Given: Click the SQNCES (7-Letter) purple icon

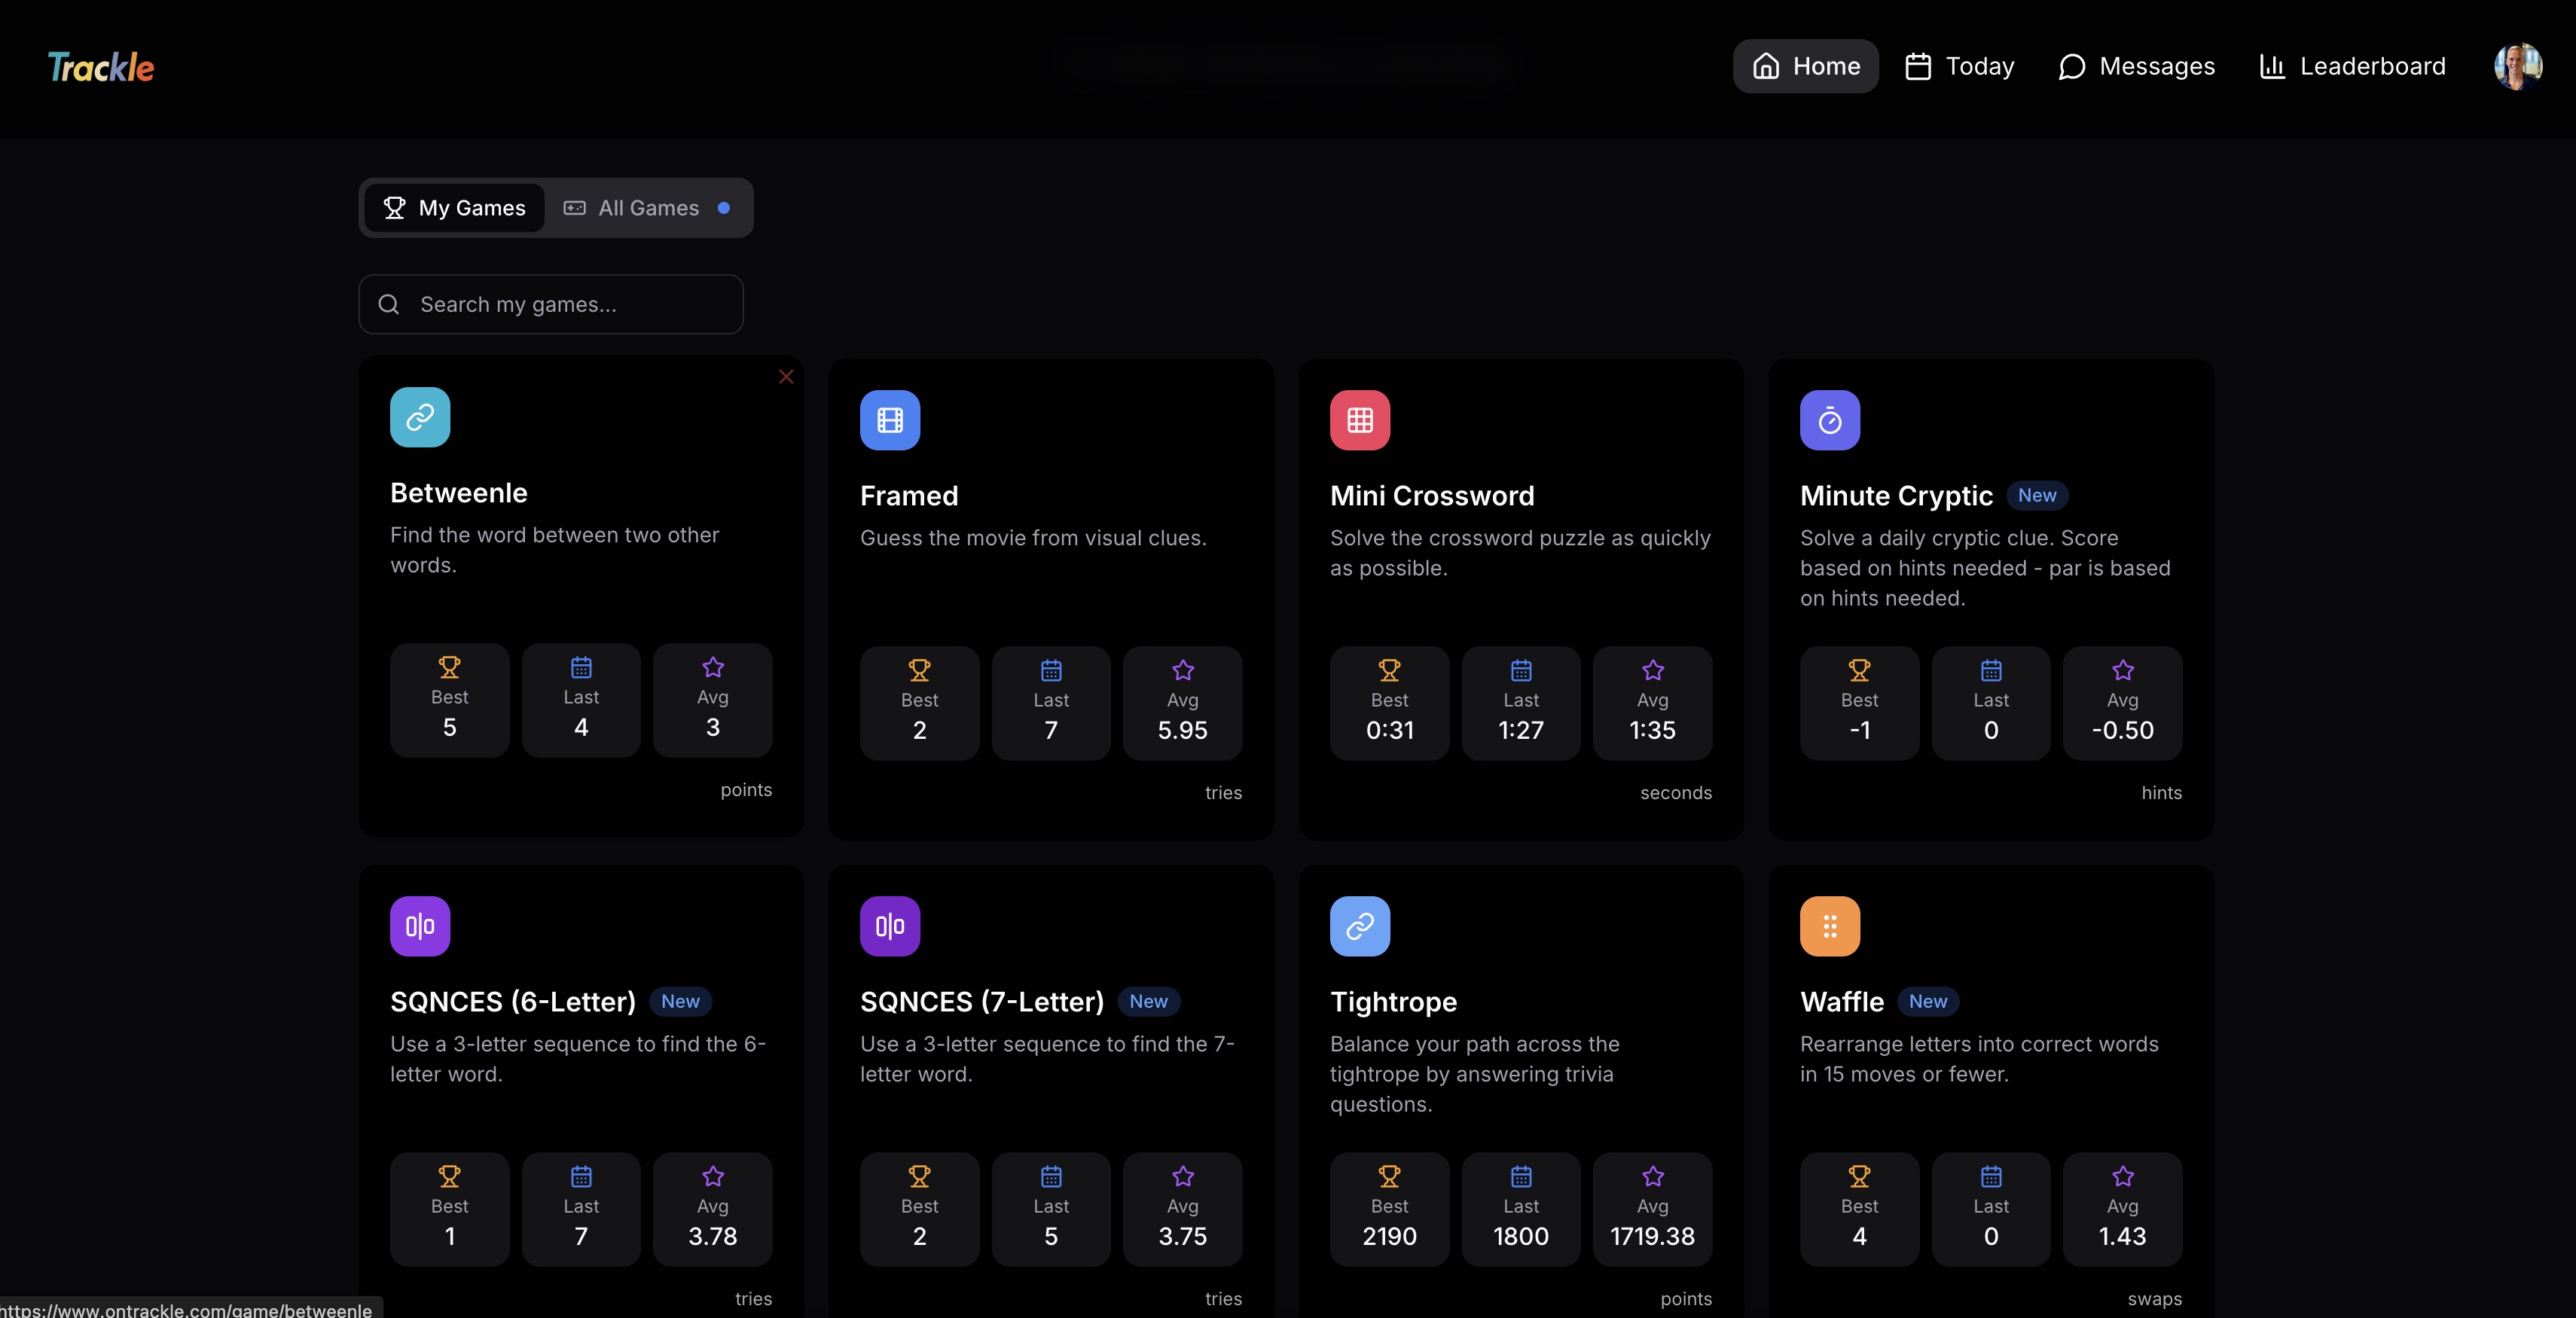Looking at the screenshot, I should tap(889, 926).
